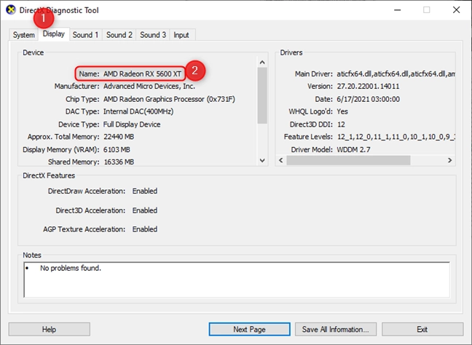Click AGP Texture Acceleration 'Enabled' value

pyautogui.click(x=145, y=229)
